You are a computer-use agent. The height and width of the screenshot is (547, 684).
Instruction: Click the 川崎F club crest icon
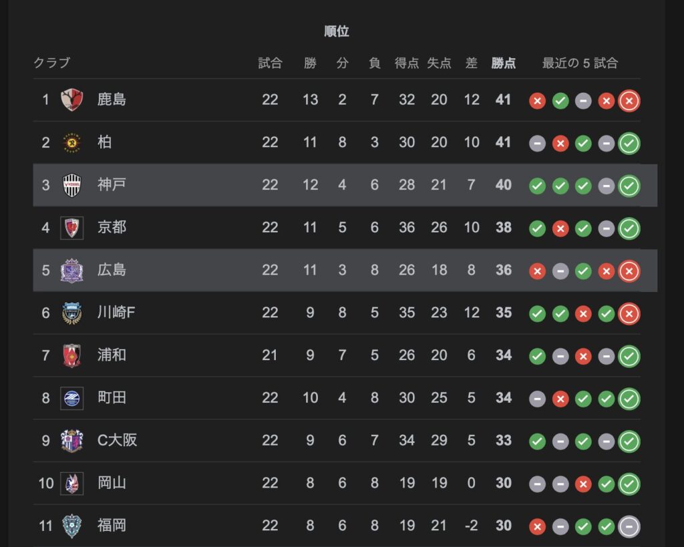(71, 313)
